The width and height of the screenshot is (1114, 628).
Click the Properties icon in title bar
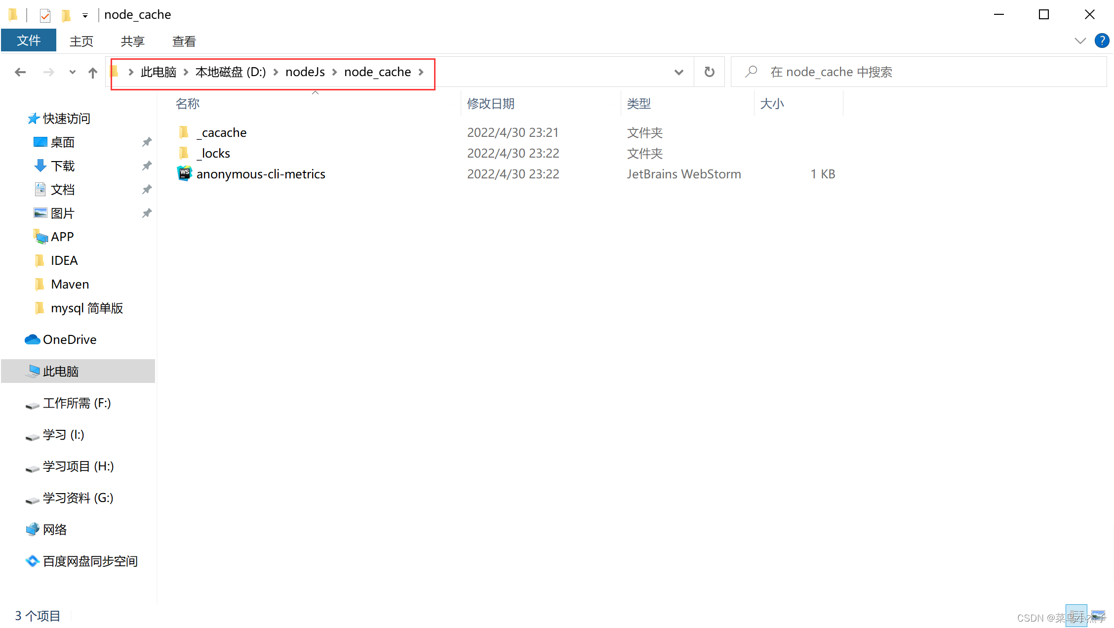[45, 15]
